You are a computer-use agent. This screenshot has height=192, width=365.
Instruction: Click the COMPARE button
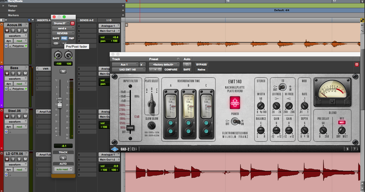coord(171,70)
